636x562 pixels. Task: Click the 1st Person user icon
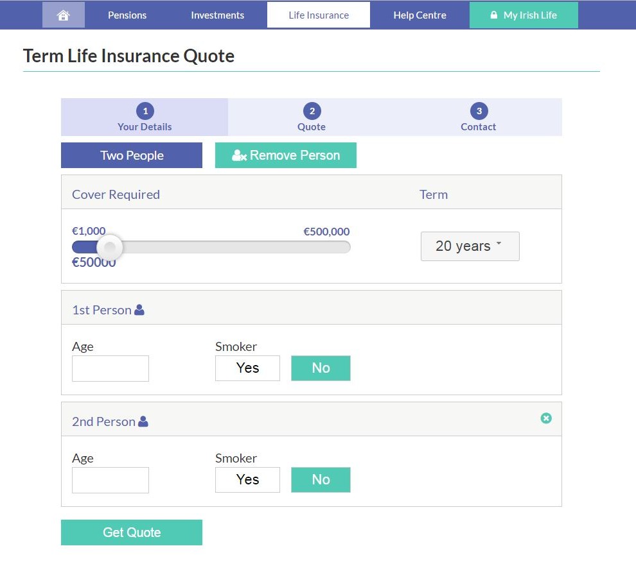(139, 310)
